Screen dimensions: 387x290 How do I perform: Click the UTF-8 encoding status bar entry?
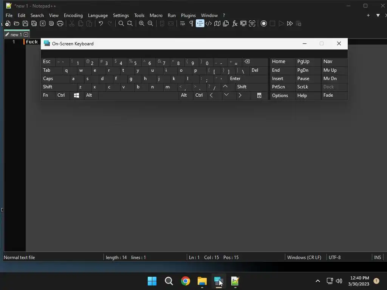[x=335, y=258]
